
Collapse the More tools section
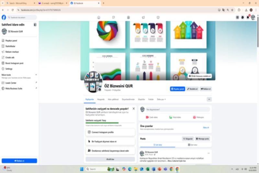point(36,75)
